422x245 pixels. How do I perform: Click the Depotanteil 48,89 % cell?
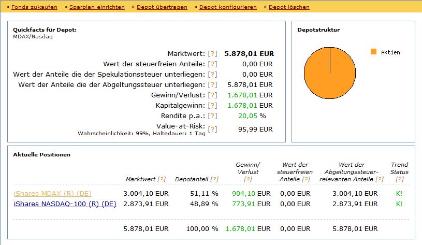coord(204,204)
